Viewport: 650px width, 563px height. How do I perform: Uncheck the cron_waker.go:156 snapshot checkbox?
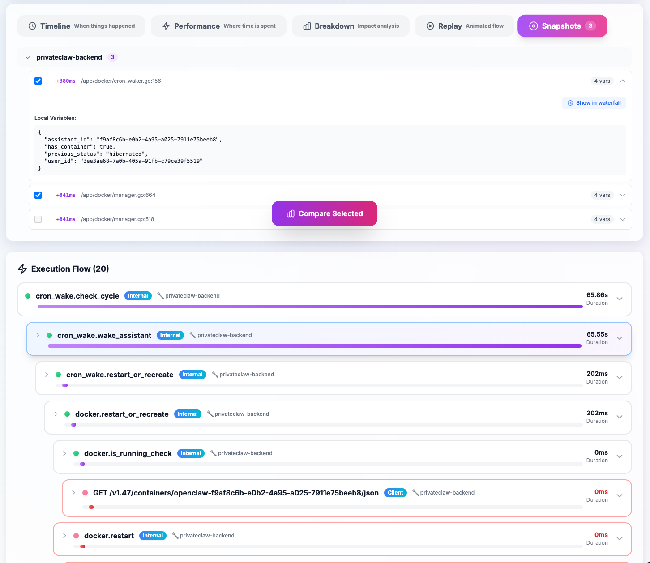pos(38,81)
